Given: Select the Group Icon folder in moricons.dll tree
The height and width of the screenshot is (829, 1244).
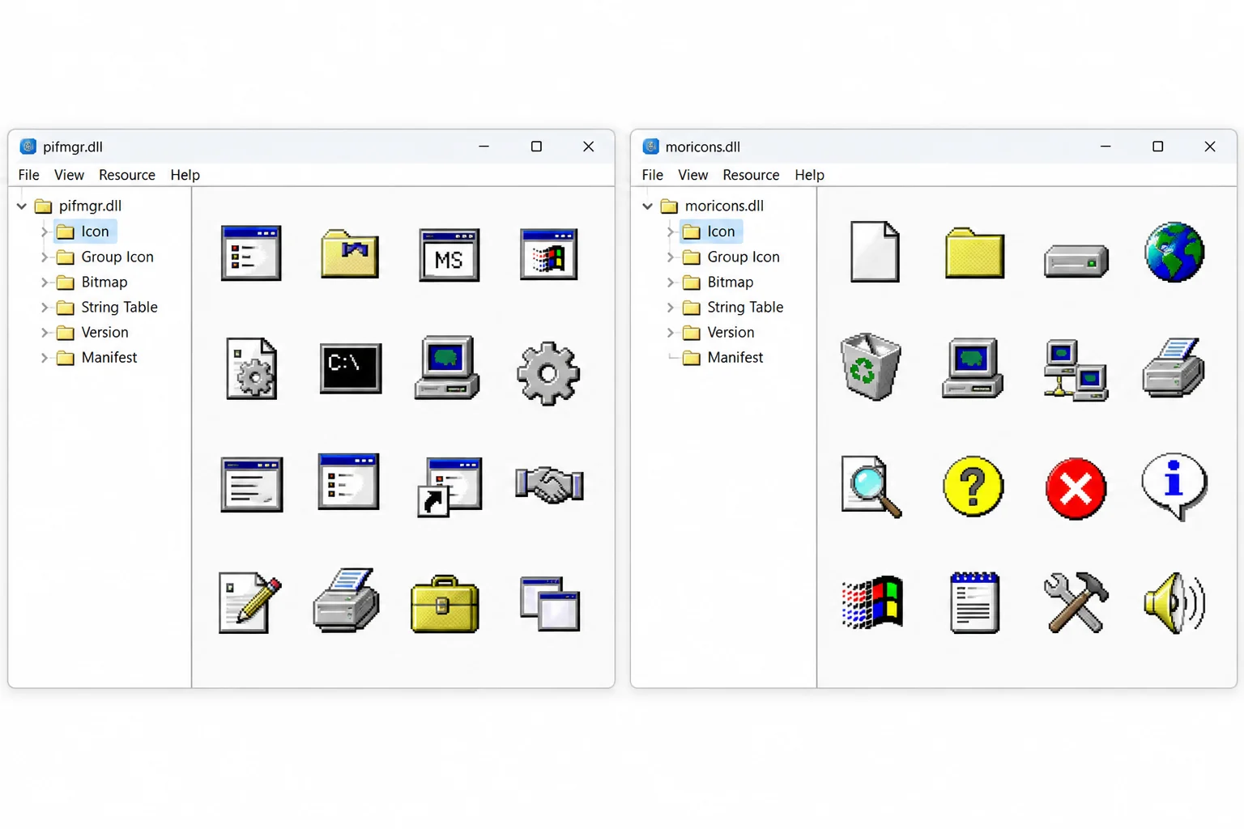Looking at the screenshot, I should [x=731, y=257].
